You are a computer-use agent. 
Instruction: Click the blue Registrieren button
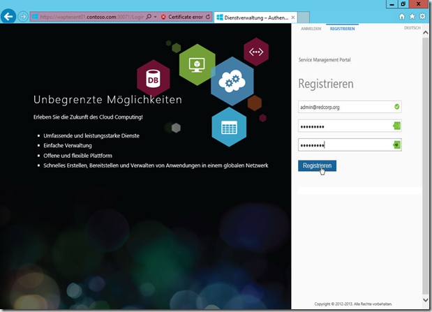(x=317, y=165)
